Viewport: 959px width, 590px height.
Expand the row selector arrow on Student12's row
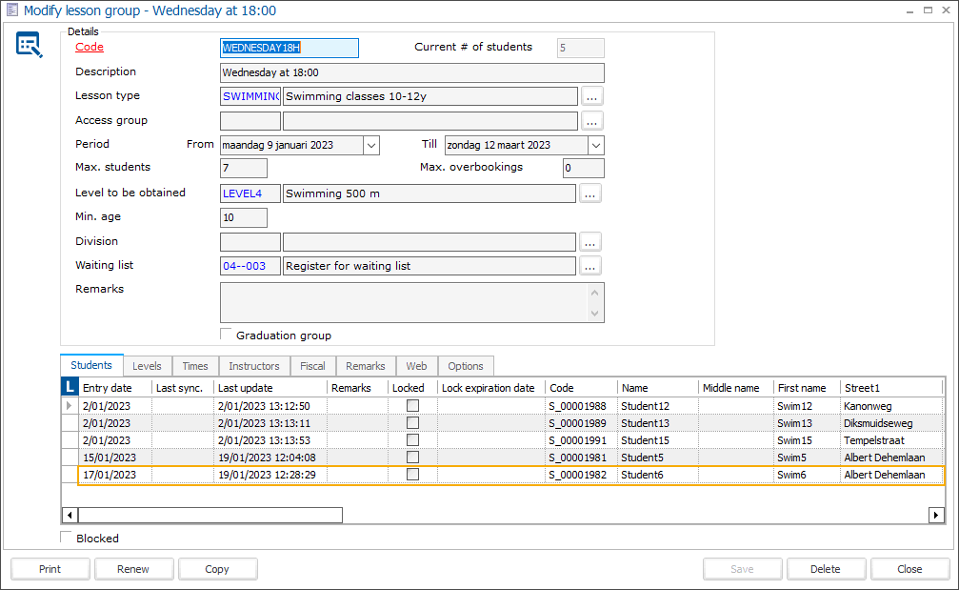tap(68, 405)
